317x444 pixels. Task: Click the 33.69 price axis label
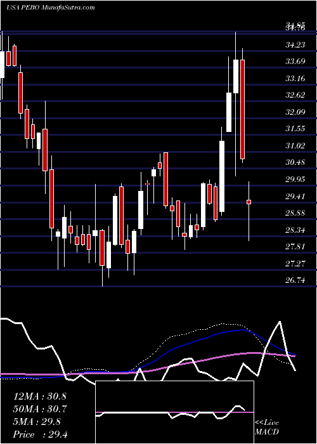click(x=295, y=61)
